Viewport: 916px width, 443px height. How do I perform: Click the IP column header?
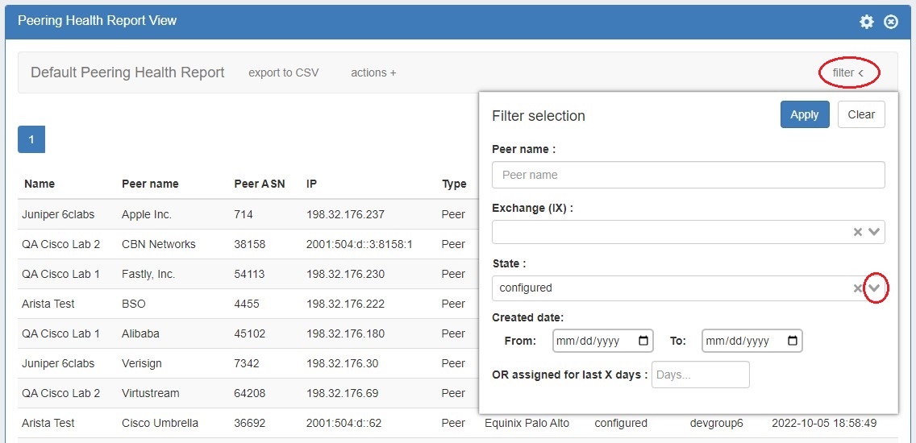pos(311,184)
